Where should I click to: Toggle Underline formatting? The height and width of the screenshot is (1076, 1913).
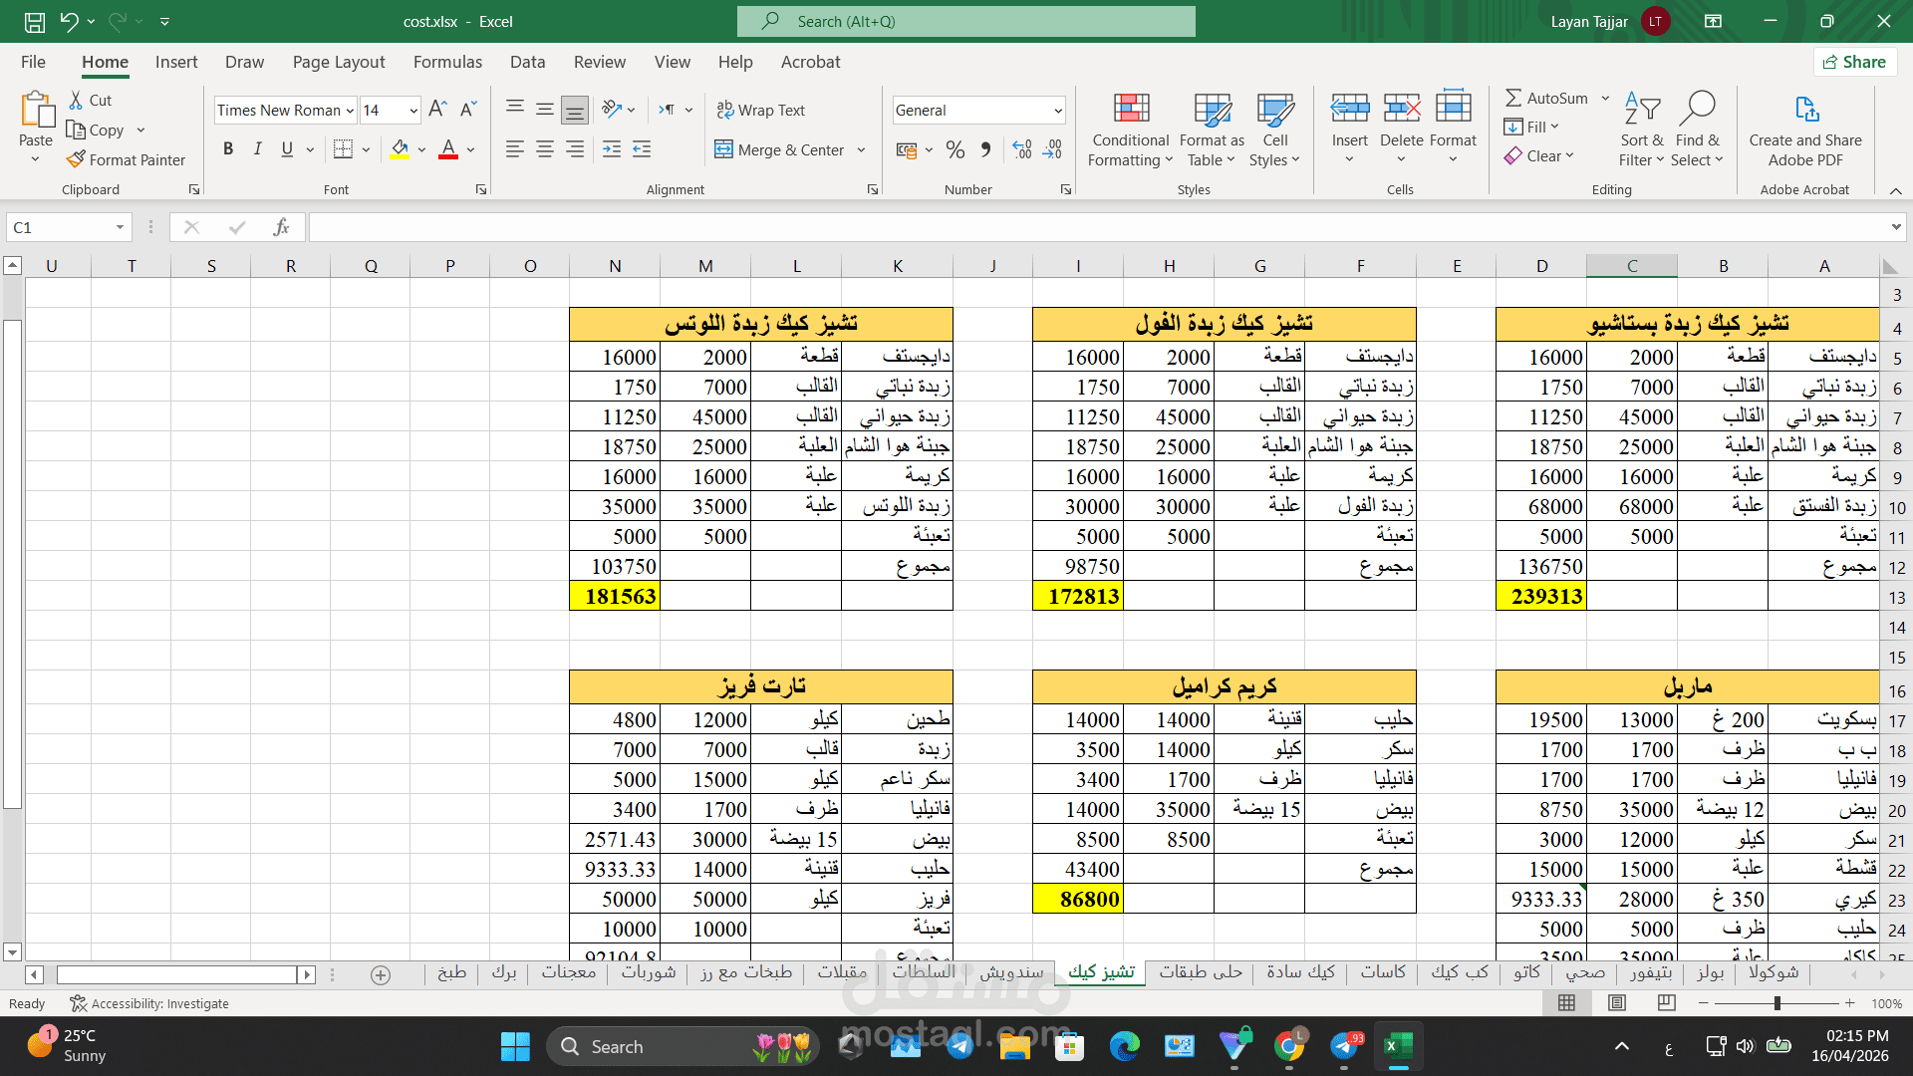coord(287,149)
